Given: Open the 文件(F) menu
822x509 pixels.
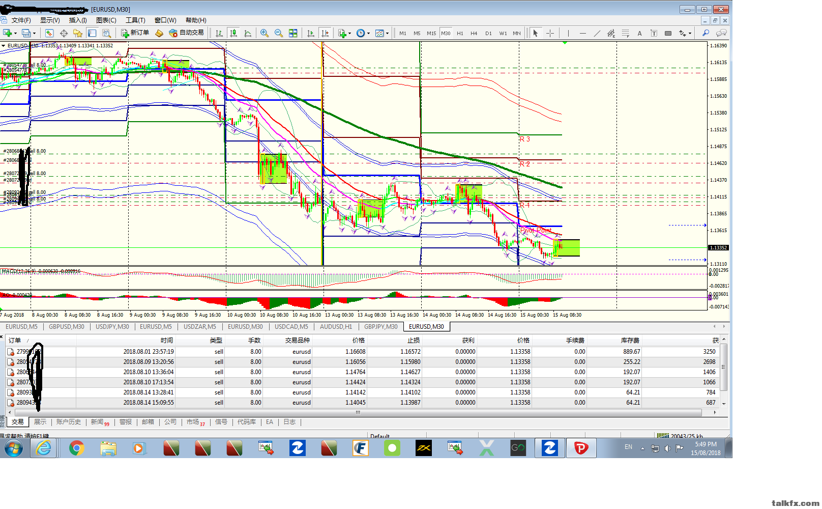Looking at the screenshot, I should click(x=21, y=20).
